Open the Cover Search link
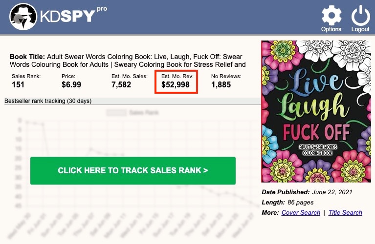Image resolution: width=375 pixels, height=244 pixels. click(x=301, y=212)
